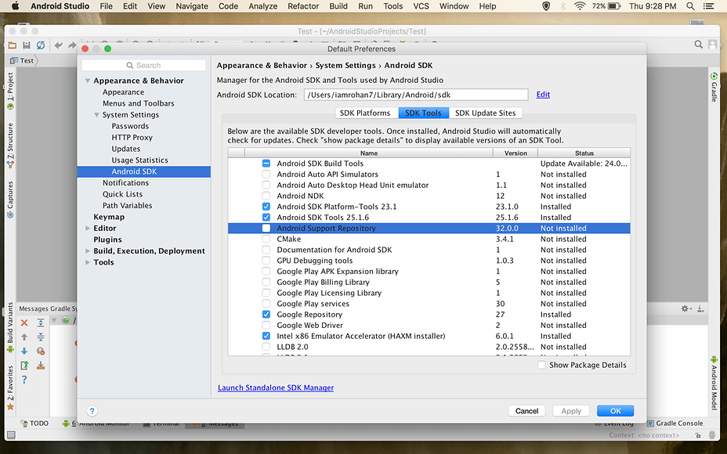Click the Android SDK Location path field

(x=416, y=95)
